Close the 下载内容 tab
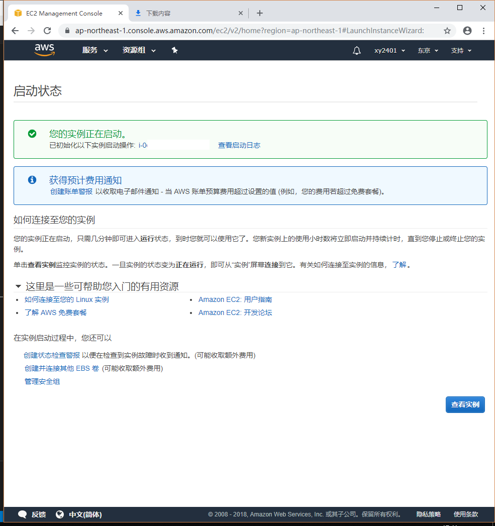Image resolution: width=495 pixels, height=526 pixels. [x=240, y=13]
